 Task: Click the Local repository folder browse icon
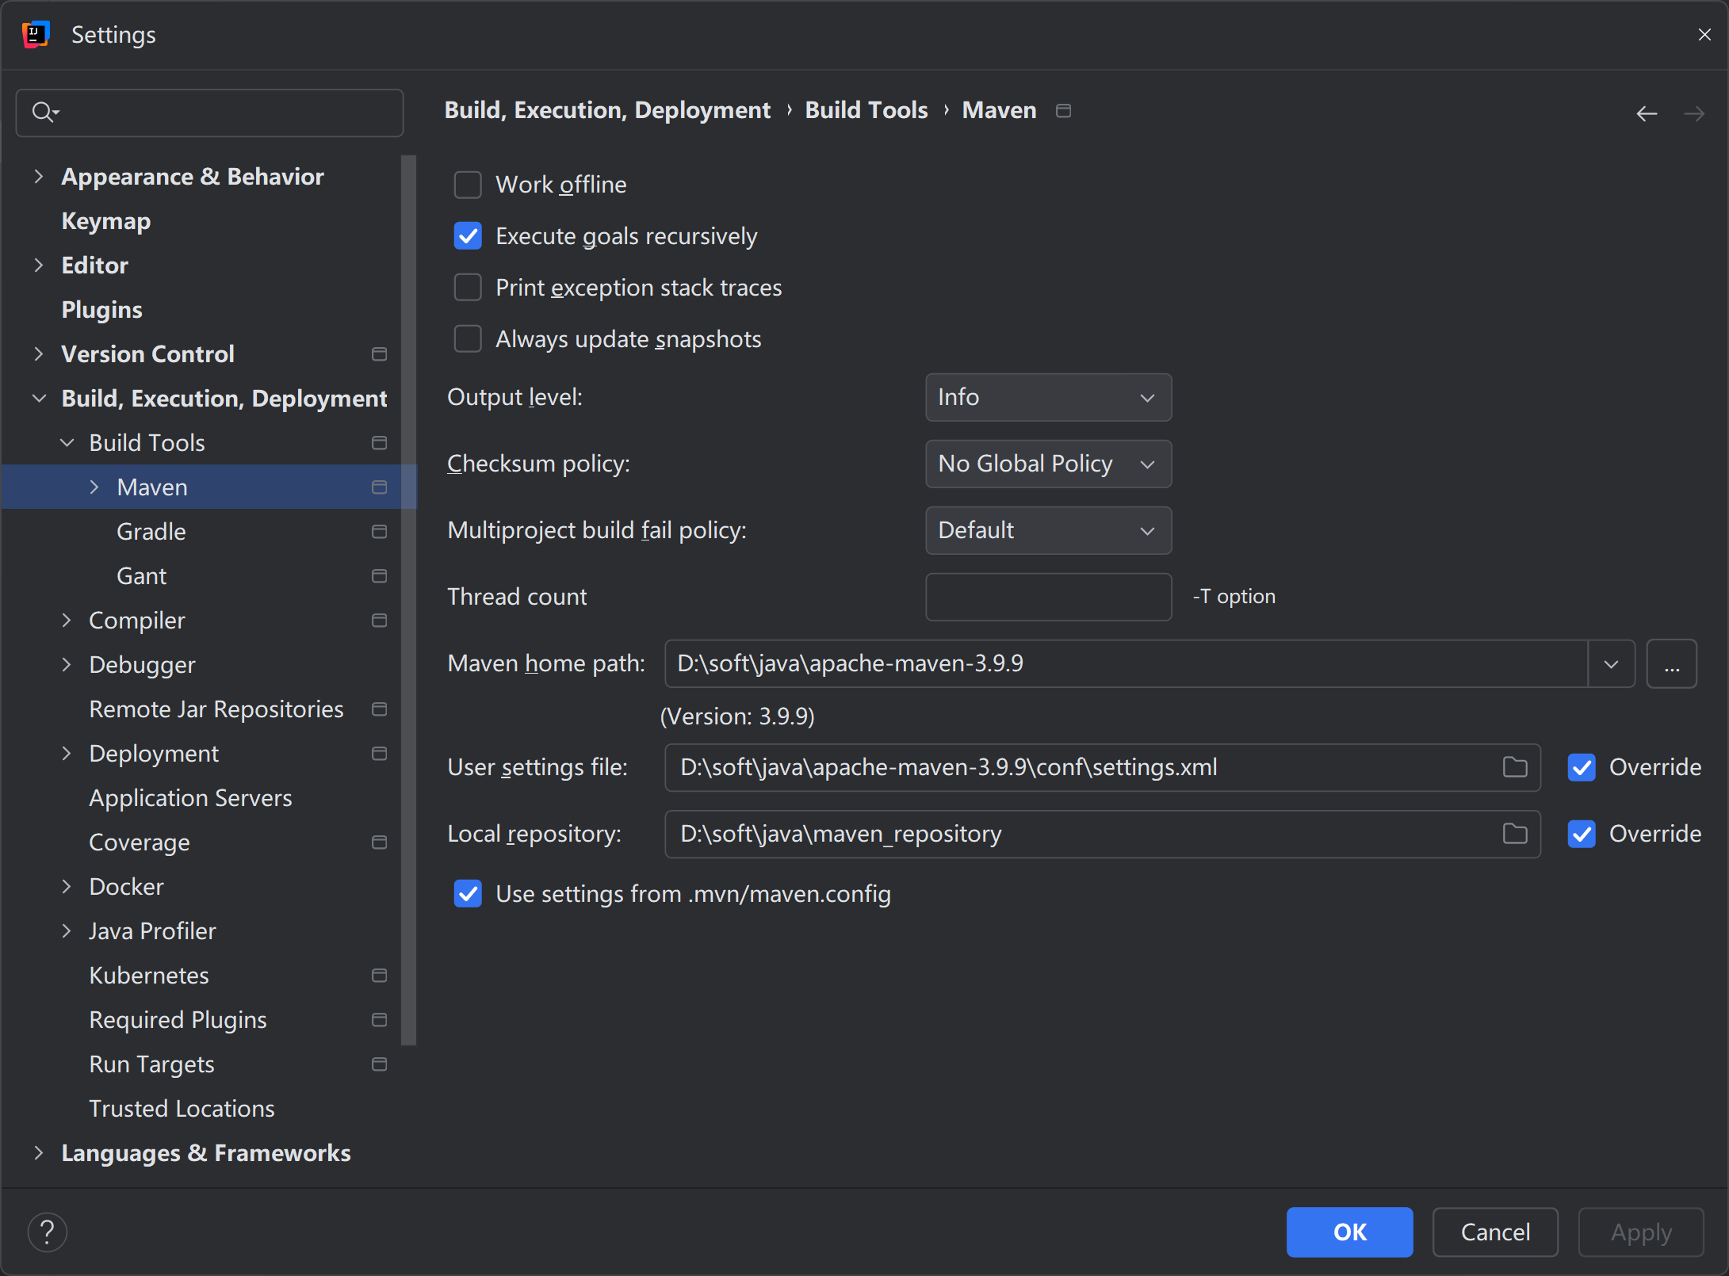click(1516, 833)
